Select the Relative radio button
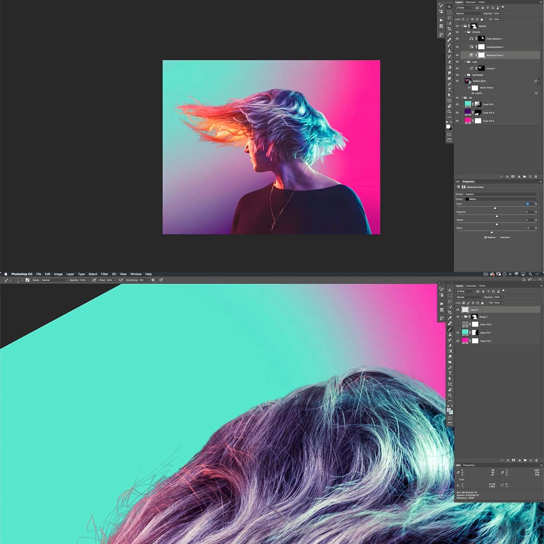This screenshot has height=544, width=544. [486, 238]
